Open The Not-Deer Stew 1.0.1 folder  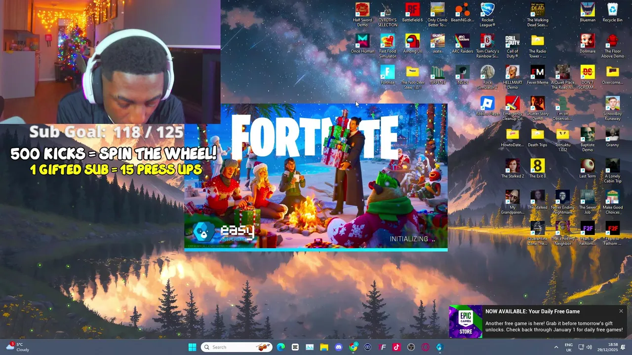tap(412, 77)
